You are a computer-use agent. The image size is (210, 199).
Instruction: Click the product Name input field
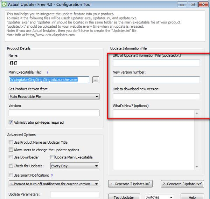(54, 63)
